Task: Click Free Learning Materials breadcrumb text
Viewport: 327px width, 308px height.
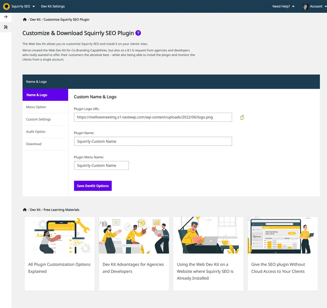Action: (x=61, y=210)
